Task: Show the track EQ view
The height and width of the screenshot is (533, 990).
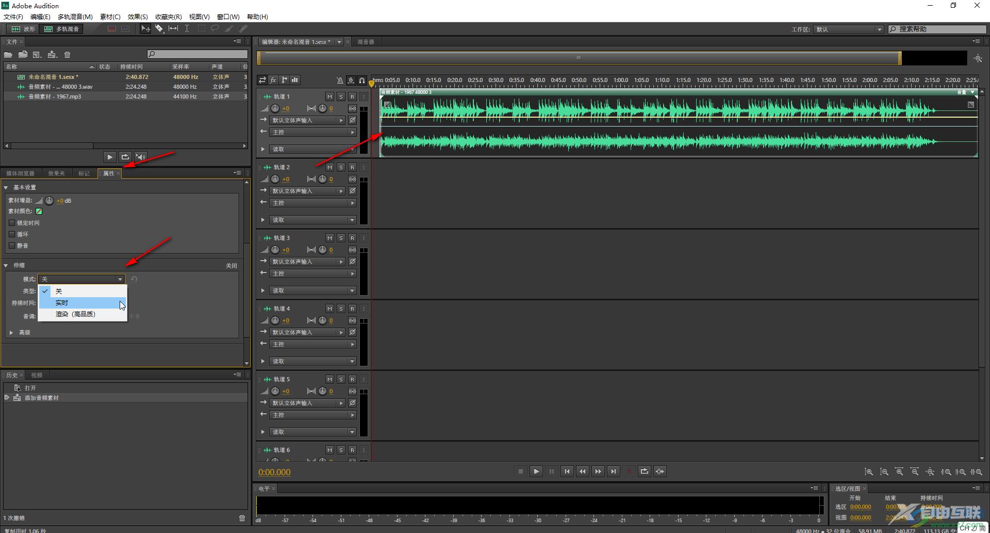Action: [x=295, y=80]
